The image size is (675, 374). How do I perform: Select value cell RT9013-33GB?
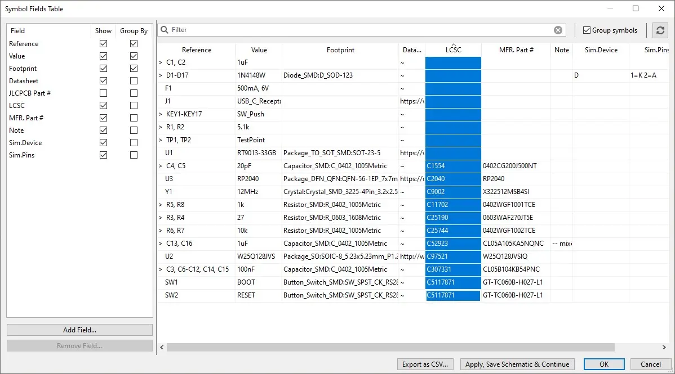pyautogui.click(x=259, y=153)
